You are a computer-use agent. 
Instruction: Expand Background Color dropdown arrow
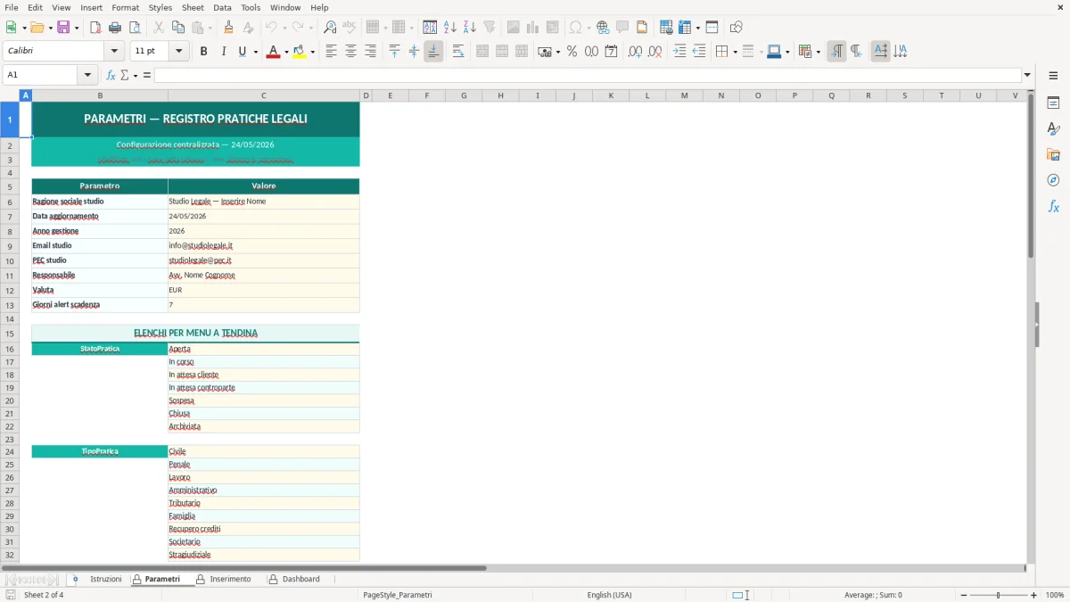point(312,52)
